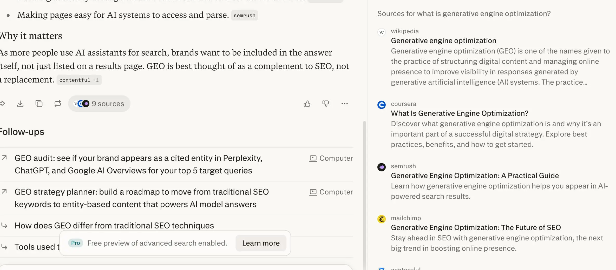
Task: Open the three-dot more options menu
Action: tap(345, 104)
